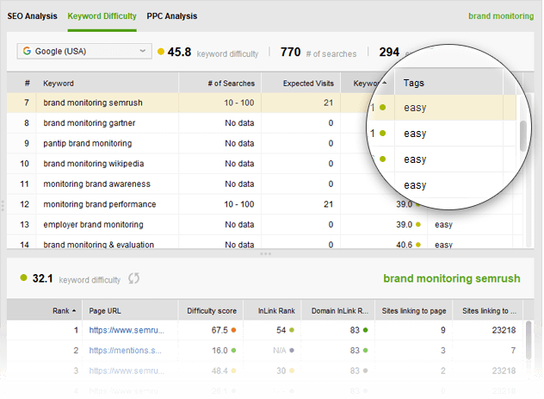Open the first ranked semrush page URL
Viewport: 544px width, 399px height.
(125, 329)
